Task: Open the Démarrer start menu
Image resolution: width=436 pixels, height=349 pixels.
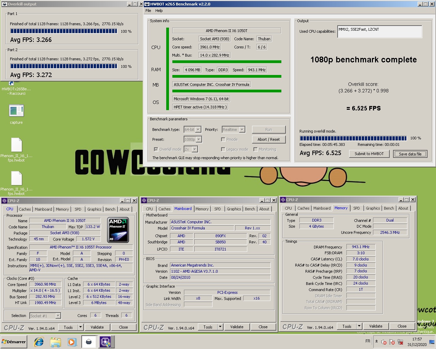Action: (x=14, y=342)
